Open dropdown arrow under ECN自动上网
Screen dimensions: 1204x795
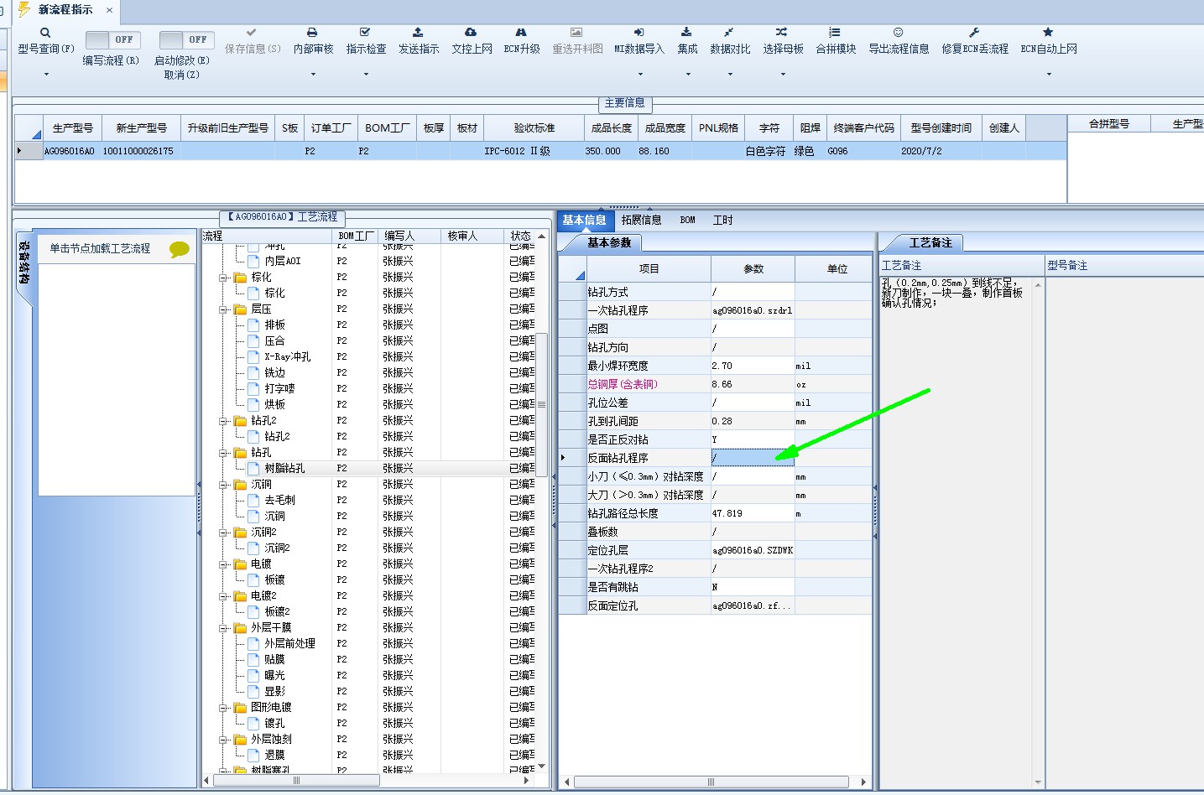[x=1049, y=74]
